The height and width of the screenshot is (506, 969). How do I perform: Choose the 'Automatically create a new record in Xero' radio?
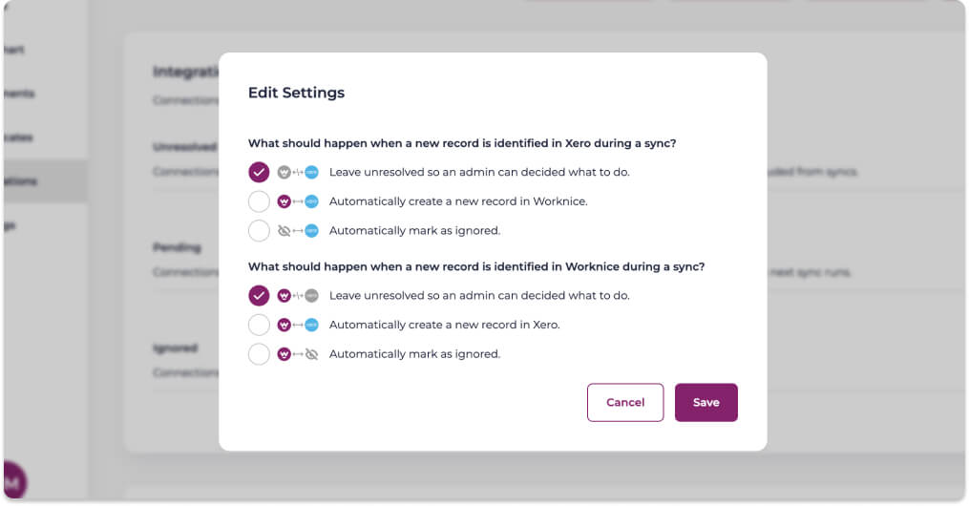259,325
